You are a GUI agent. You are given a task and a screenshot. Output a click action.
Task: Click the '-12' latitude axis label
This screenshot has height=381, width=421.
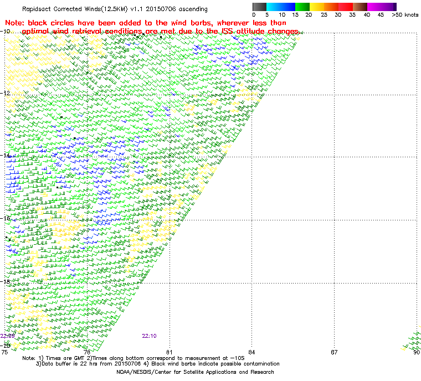tap(5, 93)
